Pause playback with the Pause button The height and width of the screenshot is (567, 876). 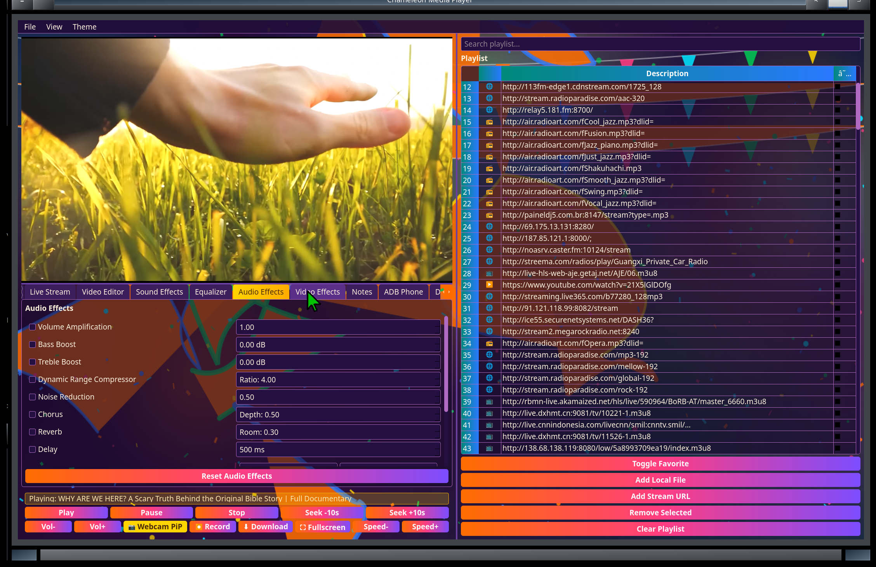click(151, 513)
